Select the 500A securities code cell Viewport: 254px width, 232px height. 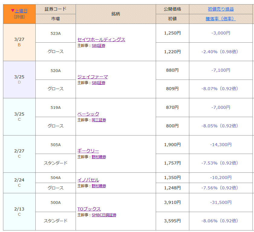pos(56,203)
